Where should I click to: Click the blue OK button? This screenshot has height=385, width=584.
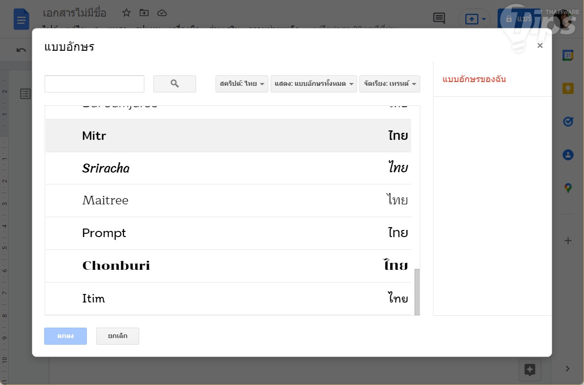click(66, 336)
